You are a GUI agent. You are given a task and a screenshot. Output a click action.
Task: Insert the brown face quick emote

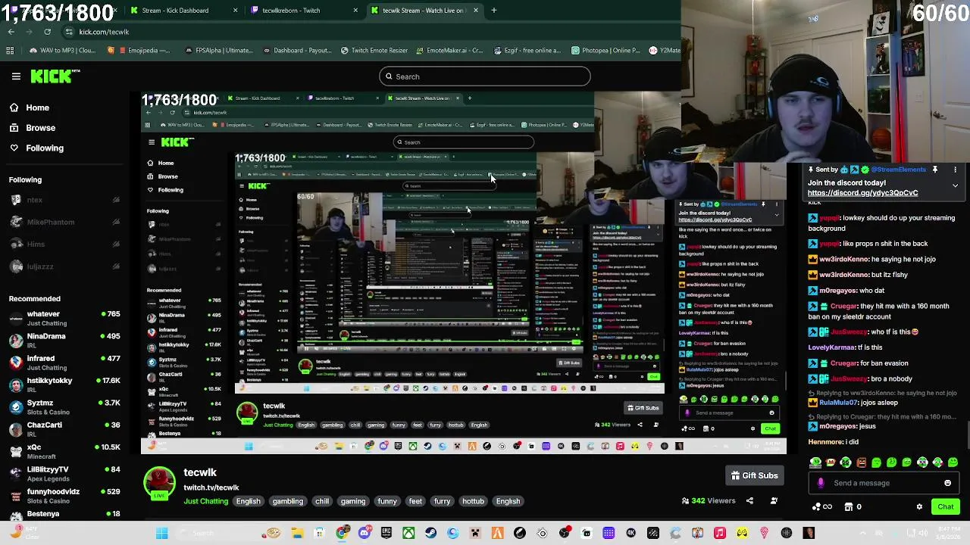pos(861,462)
